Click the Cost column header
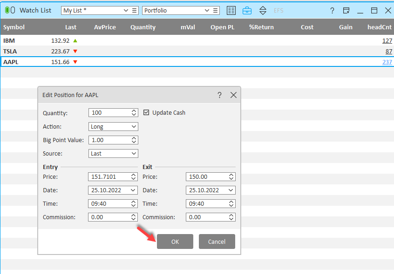This screenshot has height=274, width=394. coord(307,27)
